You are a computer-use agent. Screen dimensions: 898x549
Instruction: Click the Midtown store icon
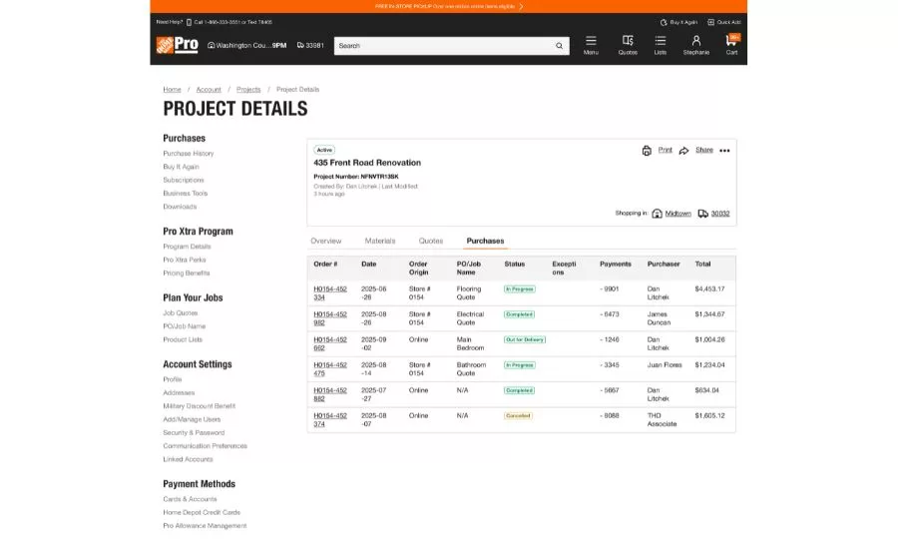(x=657, y=214)
